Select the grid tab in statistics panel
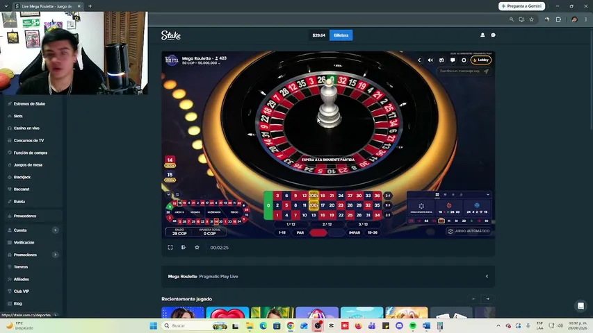Viewport: 593px width, 333px height. pos(437,194)
